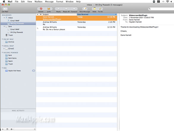
Task: Select the 'Re: Do me a favour please' message
Action: click(76, 28)
